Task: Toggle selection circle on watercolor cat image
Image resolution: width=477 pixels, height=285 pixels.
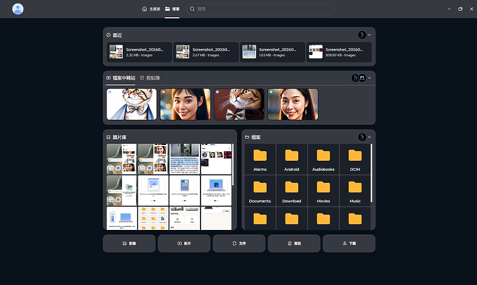Action: pyautogui.click(x=110, y=92)
